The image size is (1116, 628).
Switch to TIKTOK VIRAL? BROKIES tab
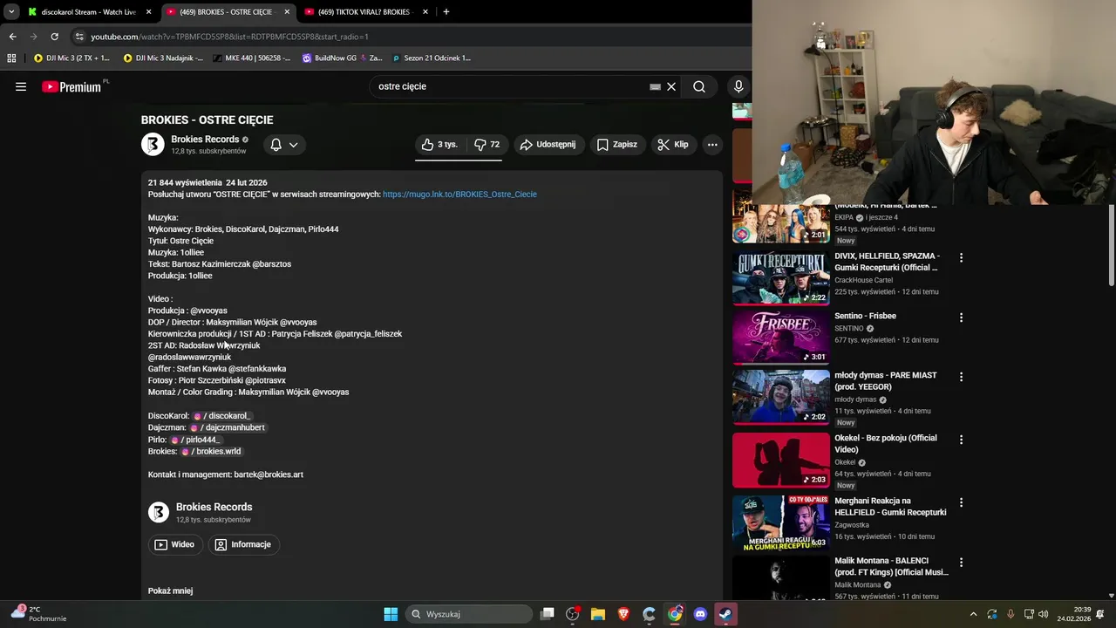(x=364, y=12)
